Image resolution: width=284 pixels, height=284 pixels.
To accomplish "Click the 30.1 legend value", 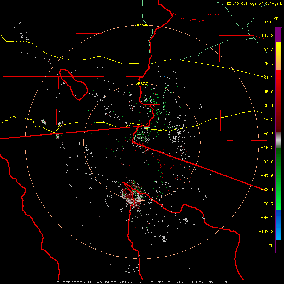I will pyautogui.click(x=269, y=106).
